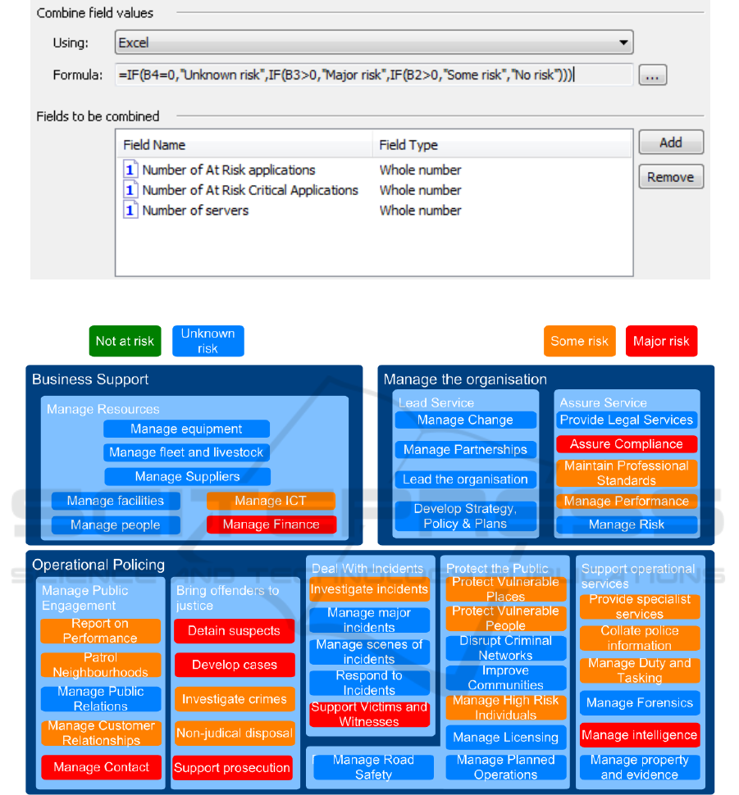739x795 pixels.
Task: Click the green Not at risk legend swatch
Action: pyautogui.click(x=125, y=341)
